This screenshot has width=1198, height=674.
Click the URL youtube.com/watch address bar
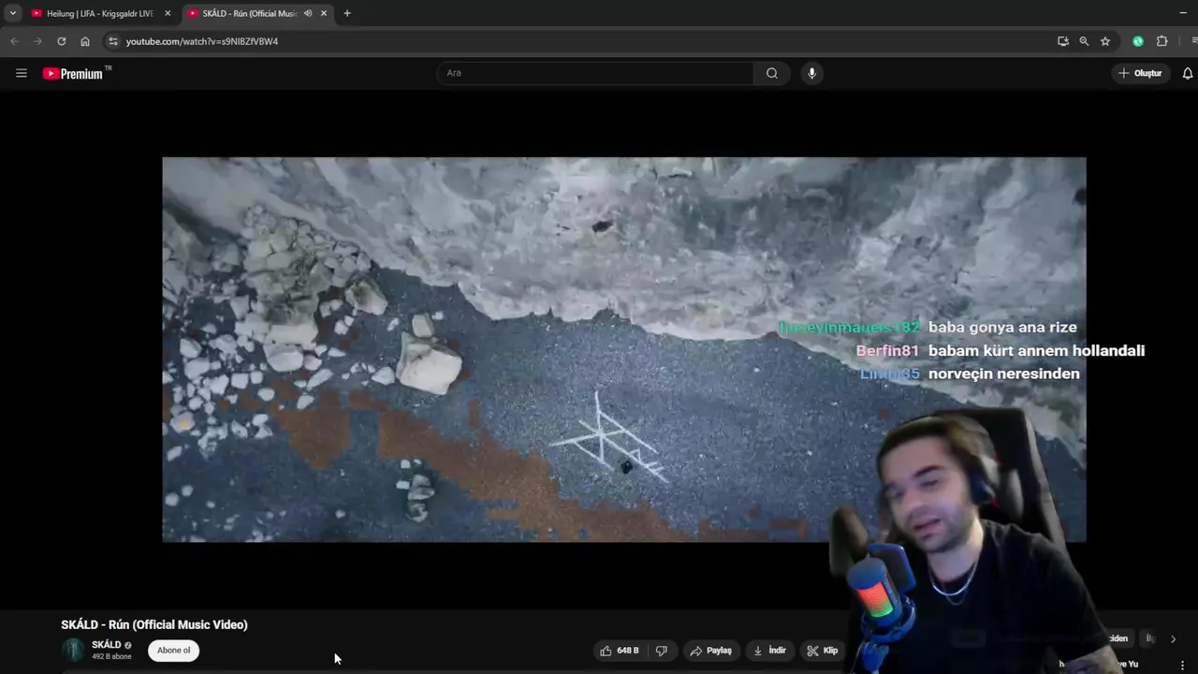click(202, 41)
